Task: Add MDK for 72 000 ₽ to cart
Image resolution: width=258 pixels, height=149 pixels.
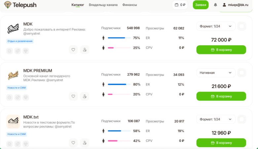Action: click(x=221, y=50)
